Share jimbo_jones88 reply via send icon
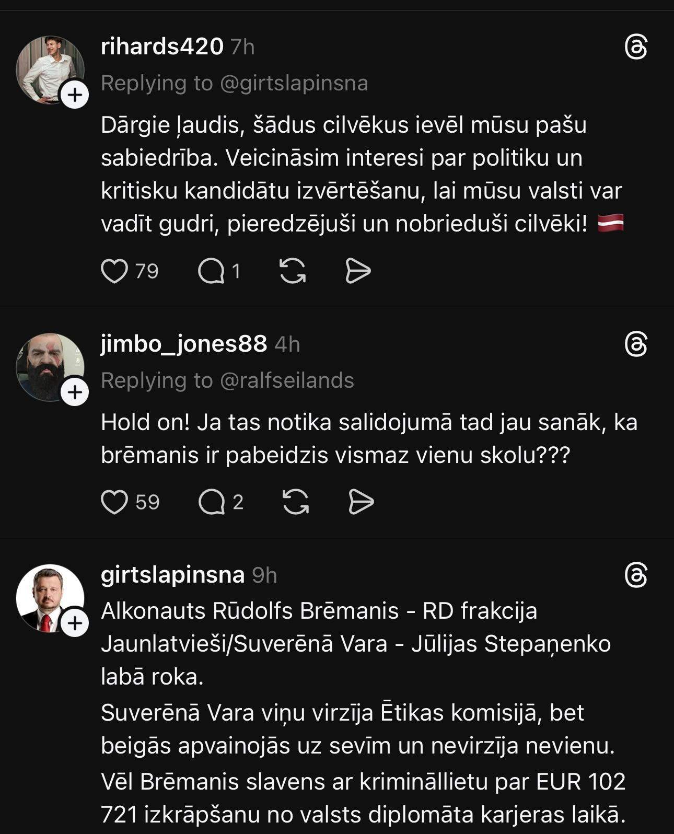The width and height of the screenshot is (674, 834). tap(361, 502)
